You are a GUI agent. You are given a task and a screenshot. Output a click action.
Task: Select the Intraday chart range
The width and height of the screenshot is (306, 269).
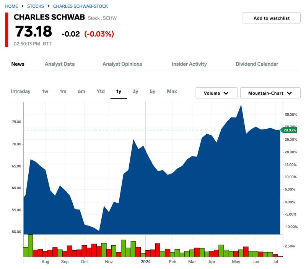pos(21,92)
